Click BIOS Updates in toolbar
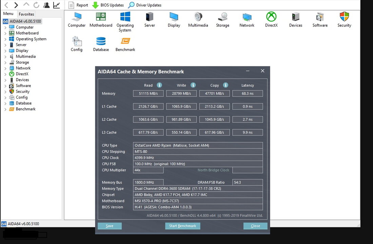This screenshot has height=244, width=373. [x=108, y=5]
